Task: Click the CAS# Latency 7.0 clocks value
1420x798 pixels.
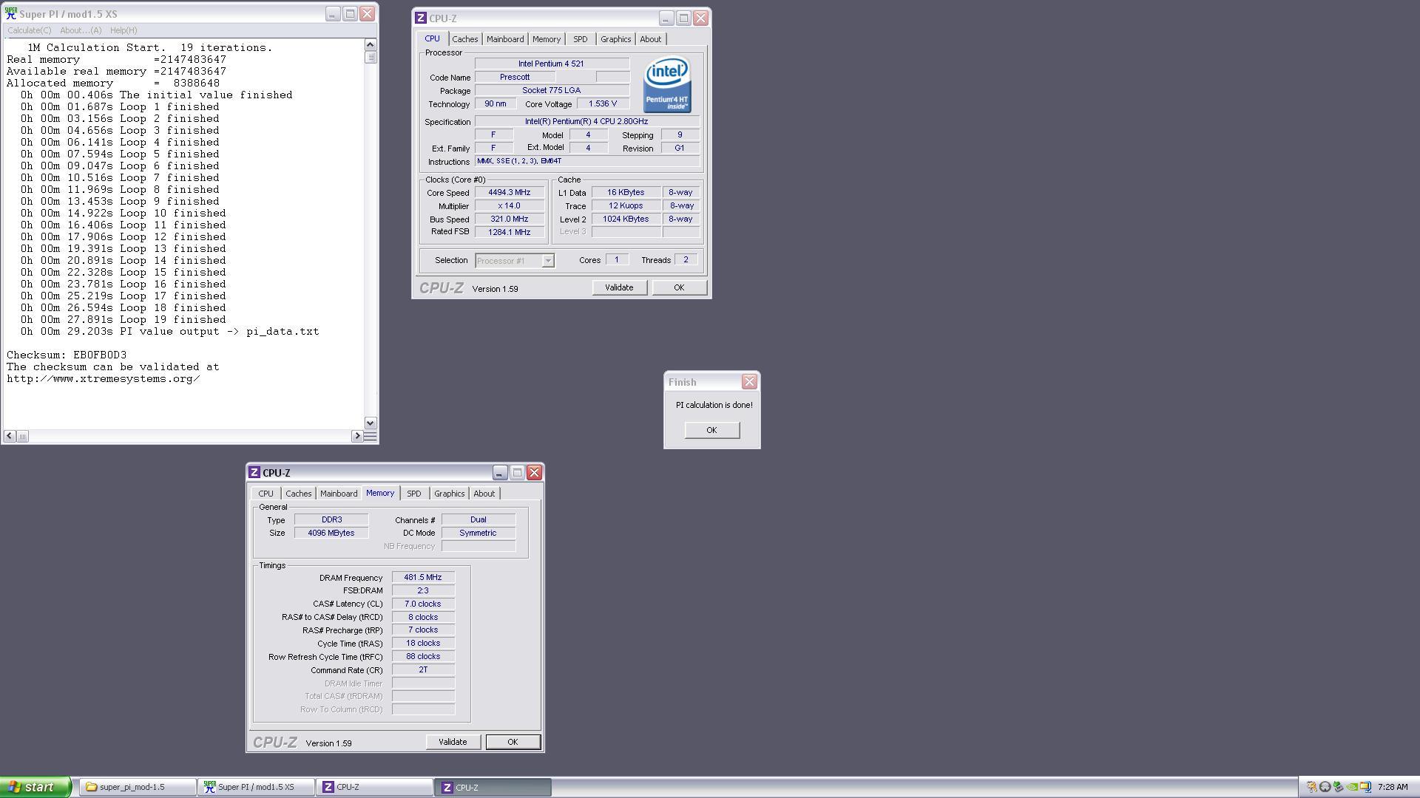Action: click(423, 604)
